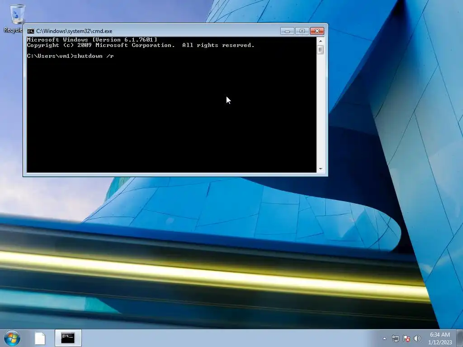Show hidden tray icons arrow

click(384, 338)
